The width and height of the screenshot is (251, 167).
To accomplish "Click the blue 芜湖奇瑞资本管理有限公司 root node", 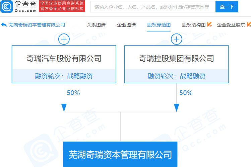I will pyautogui.click(x=120, y=154).
